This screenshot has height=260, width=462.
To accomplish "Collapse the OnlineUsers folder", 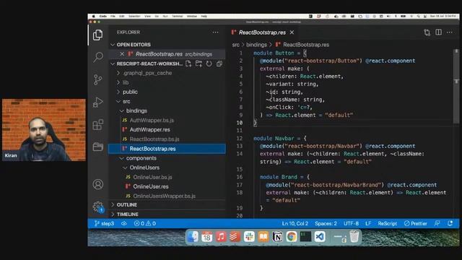I will (141, 168).
